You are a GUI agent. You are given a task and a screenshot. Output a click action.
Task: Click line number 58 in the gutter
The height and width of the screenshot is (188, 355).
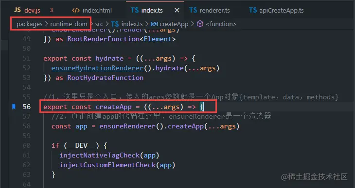[x=26, y=126]
